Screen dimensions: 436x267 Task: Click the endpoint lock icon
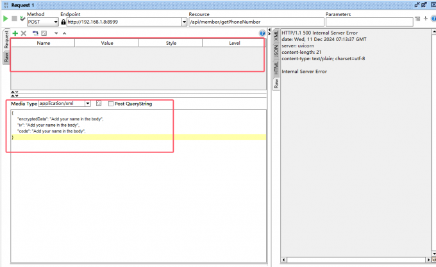(63, 22)
